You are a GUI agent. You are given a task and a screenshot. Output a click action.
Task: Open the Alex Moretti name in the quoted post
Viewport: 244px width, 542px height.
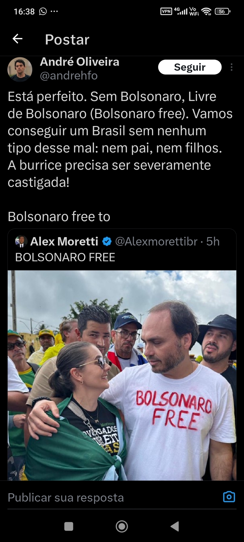pyautogui.click(x=64, y=241)
